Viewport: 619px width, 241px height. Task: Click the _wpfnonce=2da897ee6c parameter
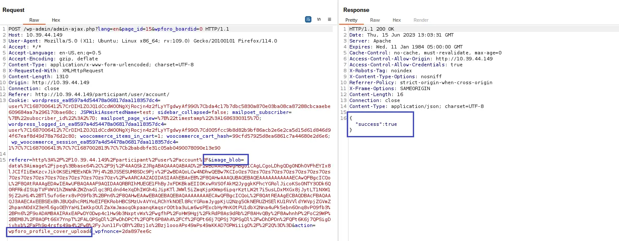[x=122, y=231]
